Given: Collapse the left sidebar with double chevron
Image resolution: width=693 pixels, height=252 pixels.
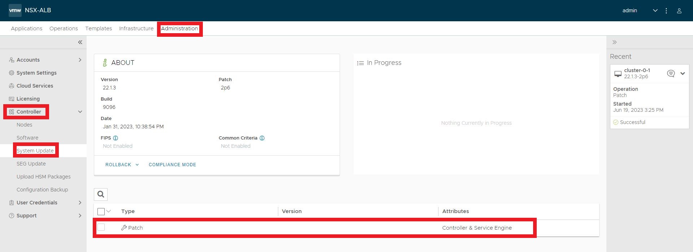Looking at the screenshot, I should (80, 42).
